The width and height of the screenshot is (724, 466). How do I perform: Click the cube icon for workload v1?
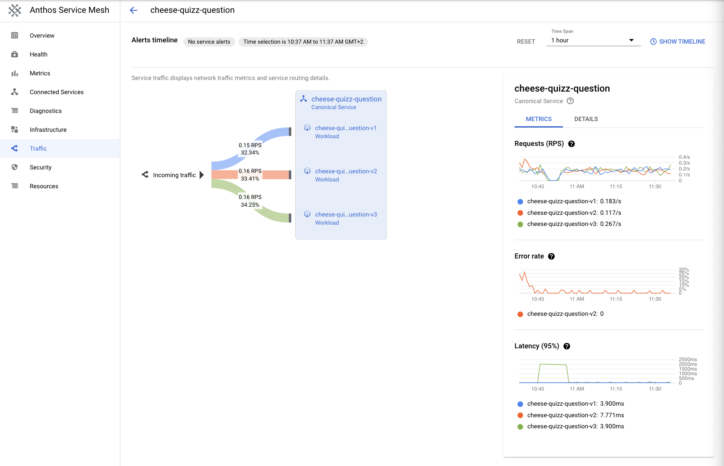tap(307, 128)
